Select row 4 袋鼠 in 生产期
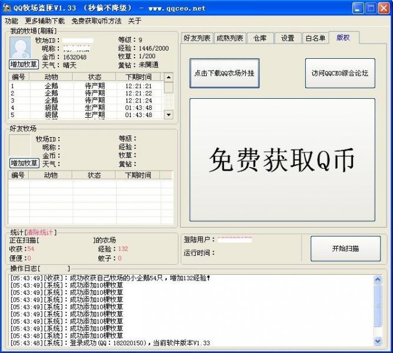 click(x=87, y=108)
